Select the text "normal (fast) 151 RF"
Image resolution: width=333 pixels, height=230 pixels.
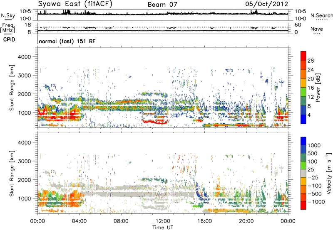(67, 41)
